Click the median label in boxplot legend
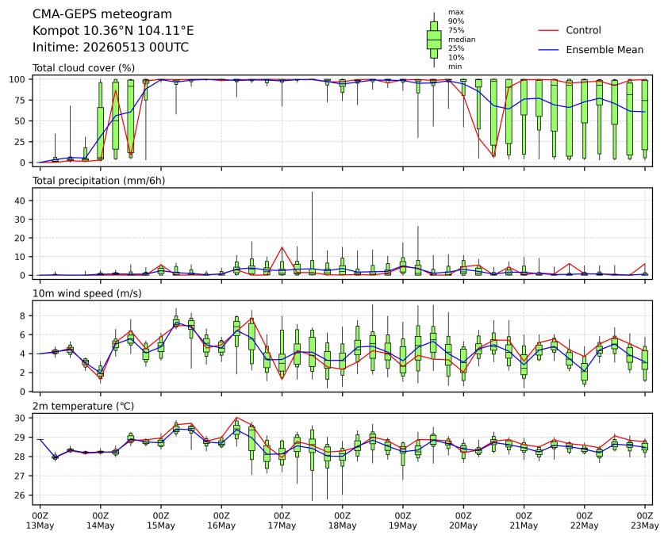Viewport: 668px width, 539px height. (x=462, y=39)
